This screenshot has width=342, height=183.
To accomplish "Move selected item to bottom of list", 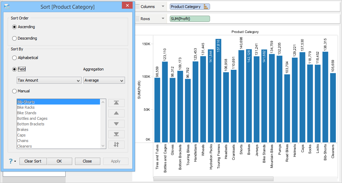I will point(116,134).
